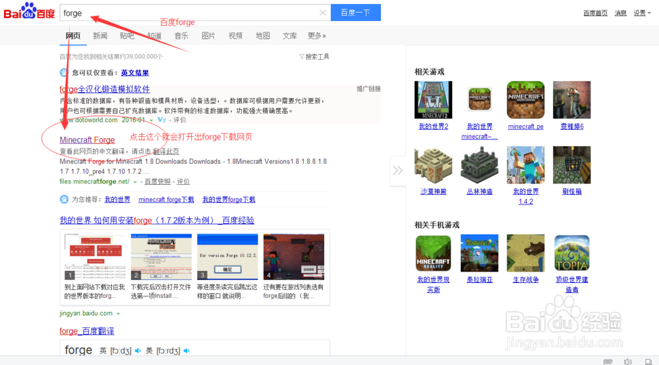Viewport: 659px width, 365px height.
Task: Open 搜索工具 filter options
Action: [314, 57]
